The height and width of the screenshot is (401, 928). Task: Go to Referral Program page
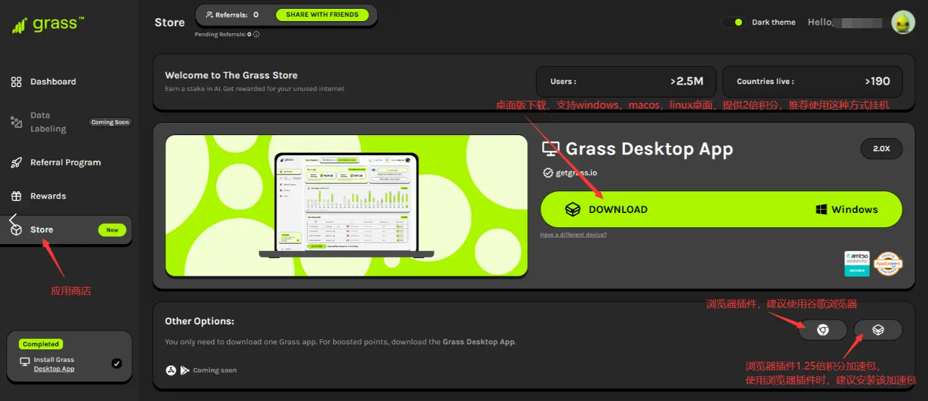click(65, 163)
